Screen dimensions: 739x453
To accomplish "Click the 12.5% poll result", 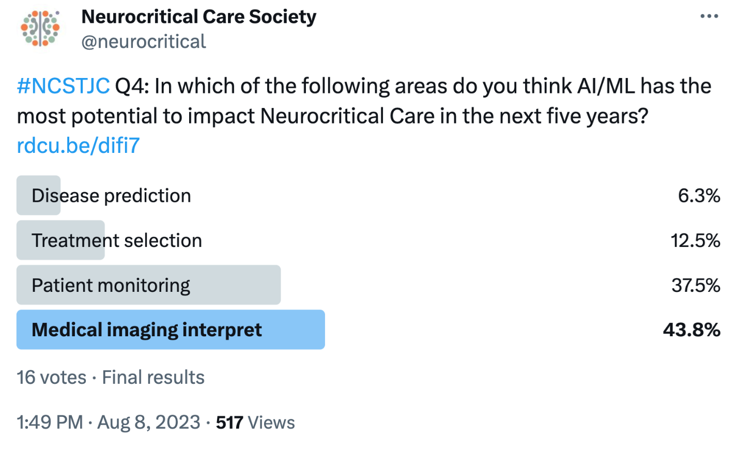I will pyautogui.click(x=695, y=241).
